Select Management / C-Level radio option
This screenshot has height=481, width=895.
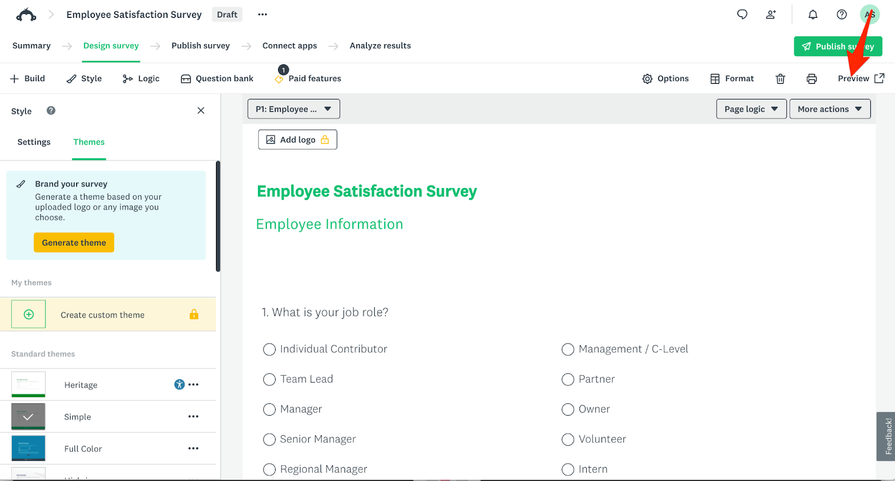tap(568, 350)
